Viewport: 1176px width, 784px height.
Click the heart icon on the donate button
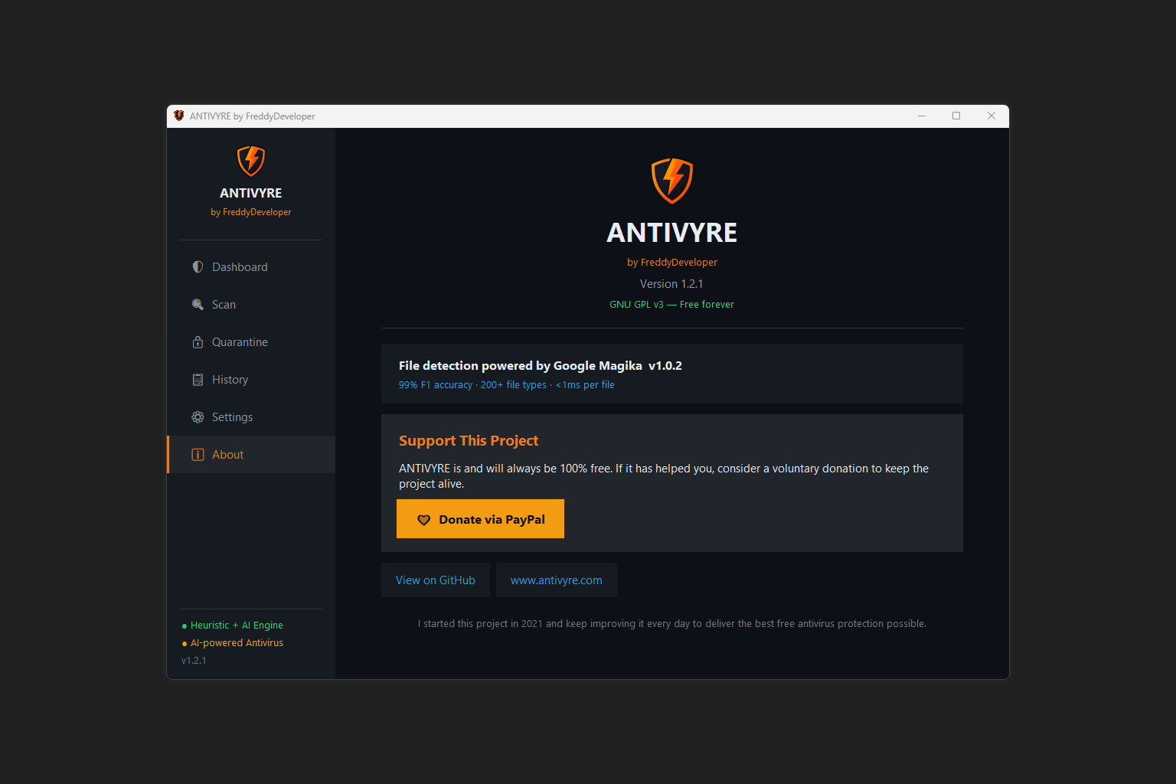(x=424, y=519)
